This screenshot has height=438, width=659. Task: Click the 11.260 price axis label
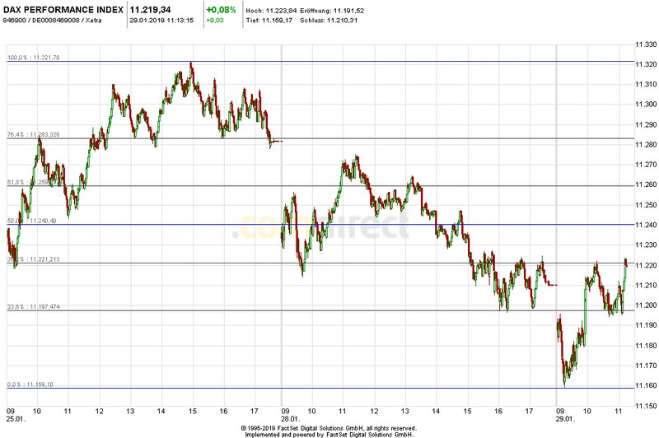pyautogui.click(x=646, y=184)
